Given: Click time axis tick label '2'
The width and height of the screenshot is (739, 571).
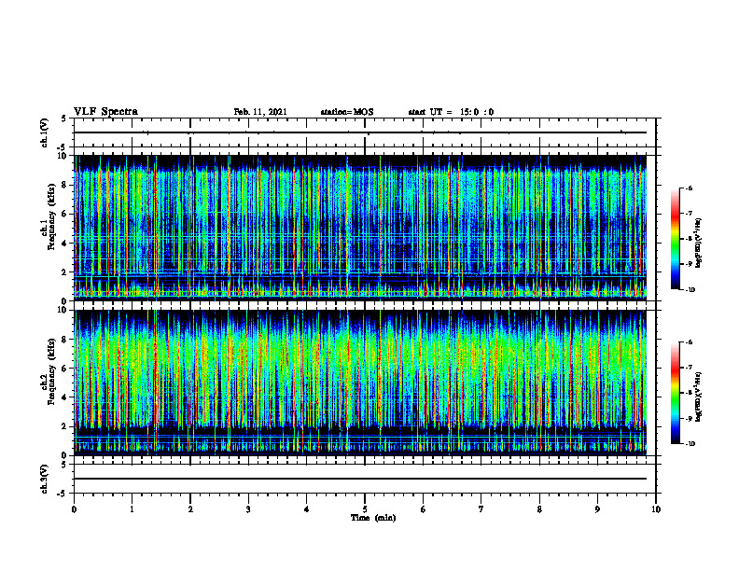Looking at the screenshot, I should point(190,509).
